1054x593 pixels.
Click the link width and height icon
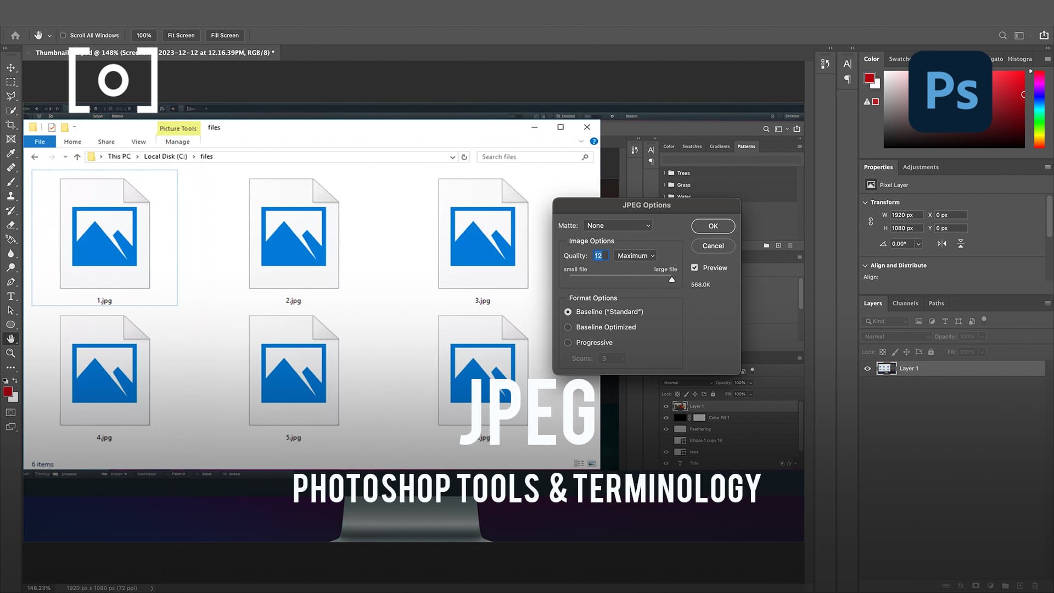click(x=871, y=221)
